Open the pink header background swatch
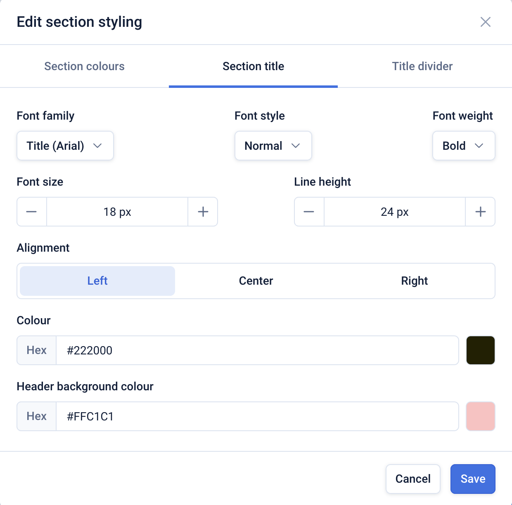Image resolution: width=512 pixels, height=505 pixels. click(481, 416)
